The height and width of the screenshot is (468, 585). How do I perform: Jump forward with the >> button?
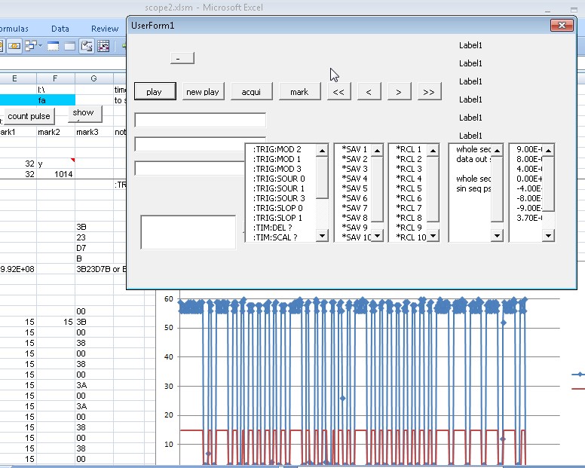pyautogui.click(x=429, y=91)
